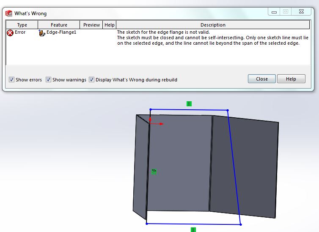Click the bottom-right blue sketch endpoint
Image resolution: width=319 pixels, height=232 pixels.
tap(241, 224)
